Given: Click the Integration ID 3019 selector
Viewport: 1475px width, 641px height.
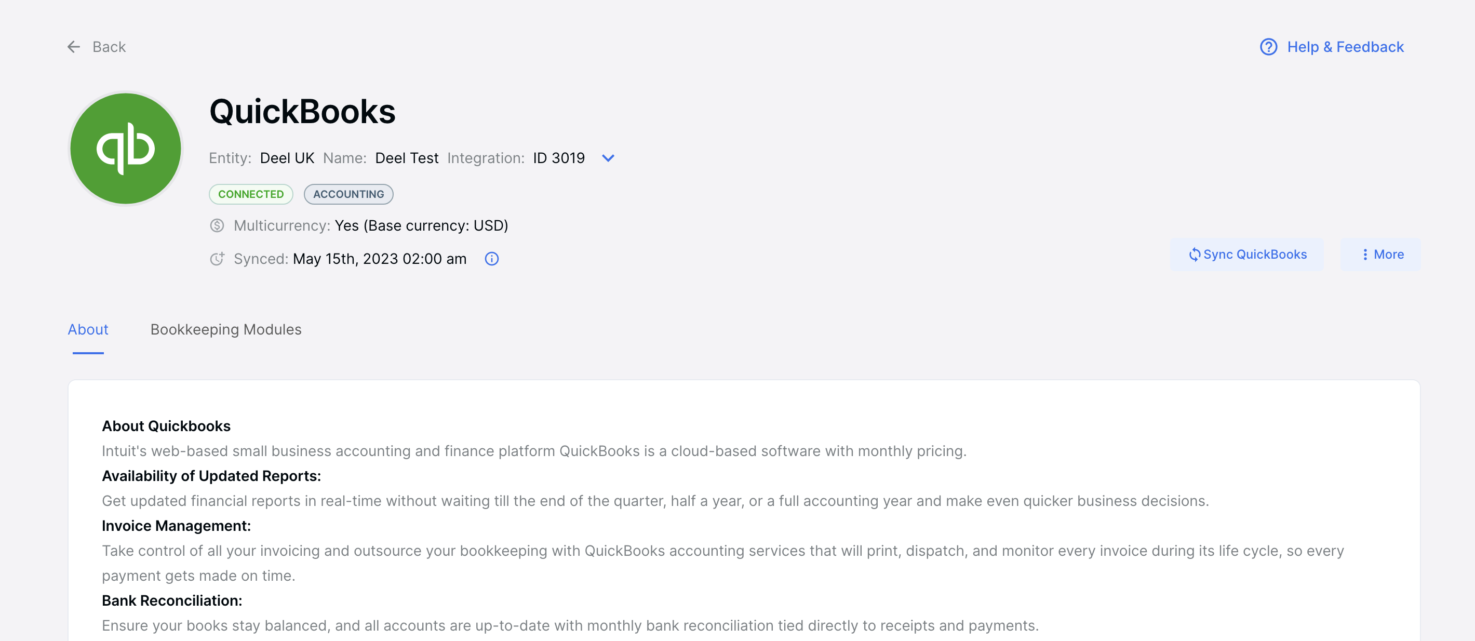Looking at the screenshot, I should (x=558, y=158).
